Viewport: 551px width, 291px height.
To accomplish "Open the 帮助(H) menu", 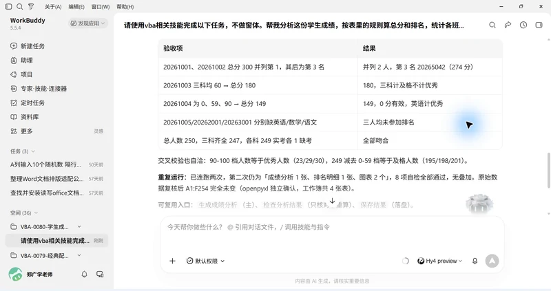I will coord(125,7).
